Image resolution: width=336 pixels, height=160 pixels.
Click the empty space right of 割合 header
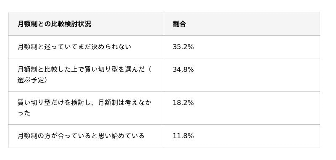pos(253,24)
